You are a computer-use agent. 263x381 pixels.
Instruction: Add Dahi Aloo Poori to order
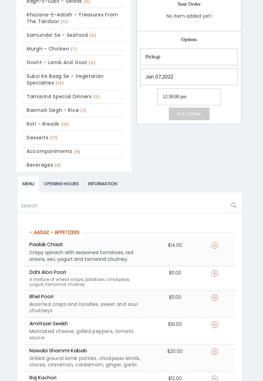(215, 273)
